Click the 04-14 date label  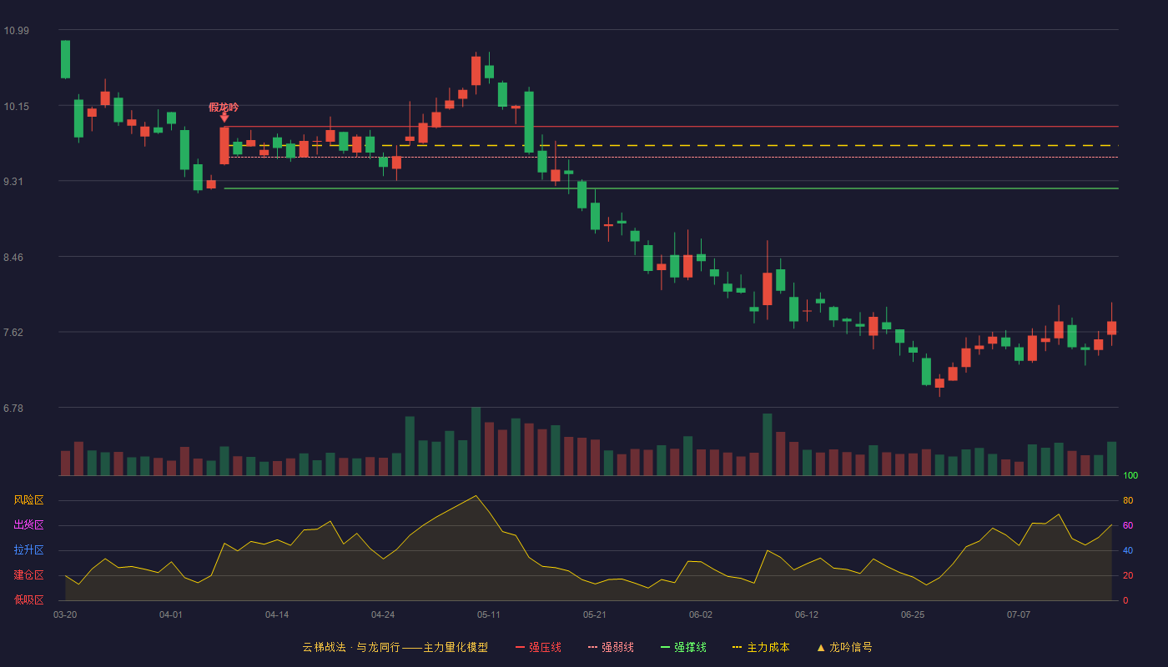click(277, 614)
